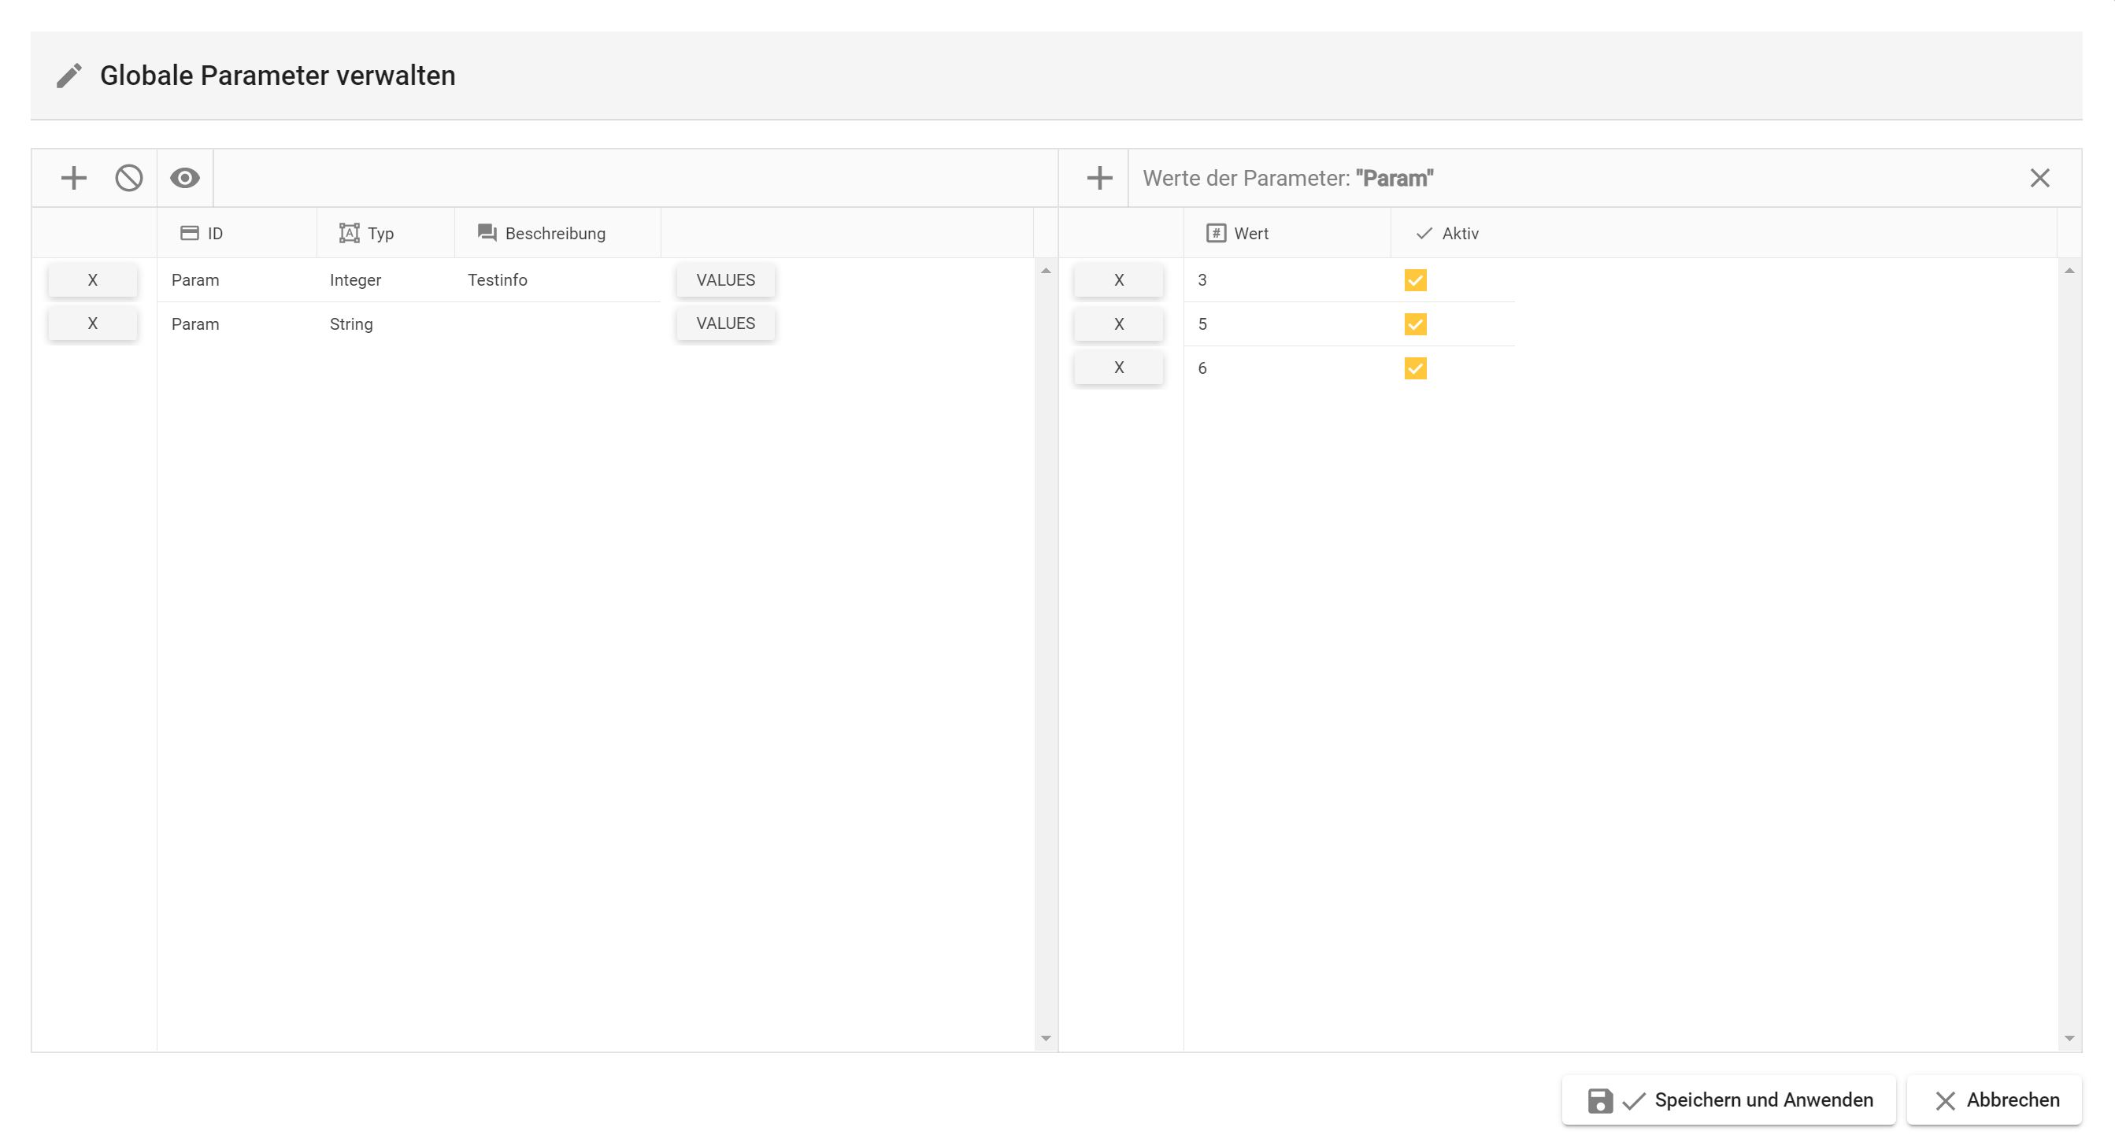Image resolution: width=2115 pixels, height=1142 pixels.
Task: Click scroll down arrow of values list
Action: coord(2069,1039)
